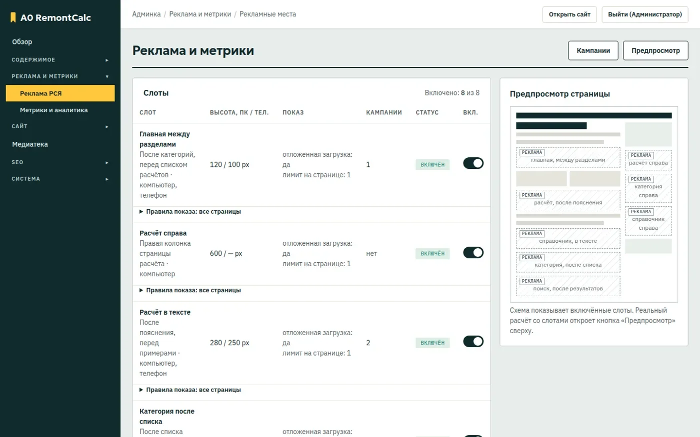Turn off the Расчёт справа slot
The image size is (700, 437).
(x=473, y=252)
